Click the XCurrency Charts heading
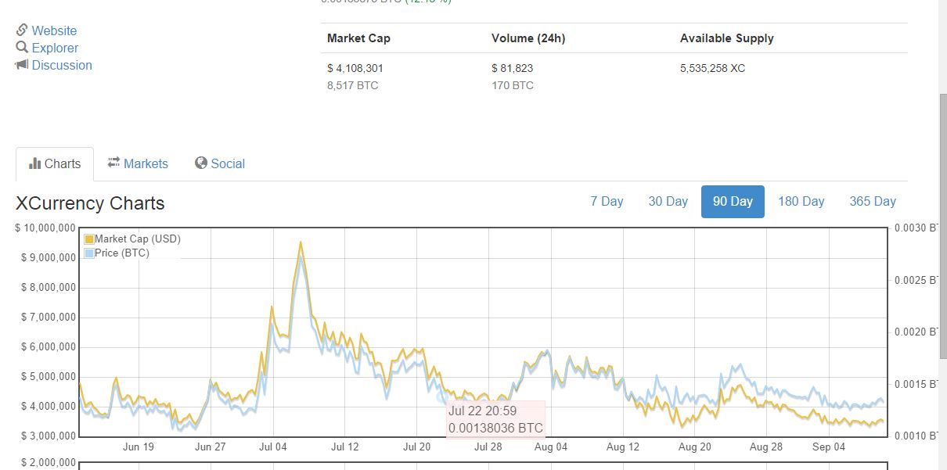This screenshot has width=947, height=470. [x=90, y=203]
